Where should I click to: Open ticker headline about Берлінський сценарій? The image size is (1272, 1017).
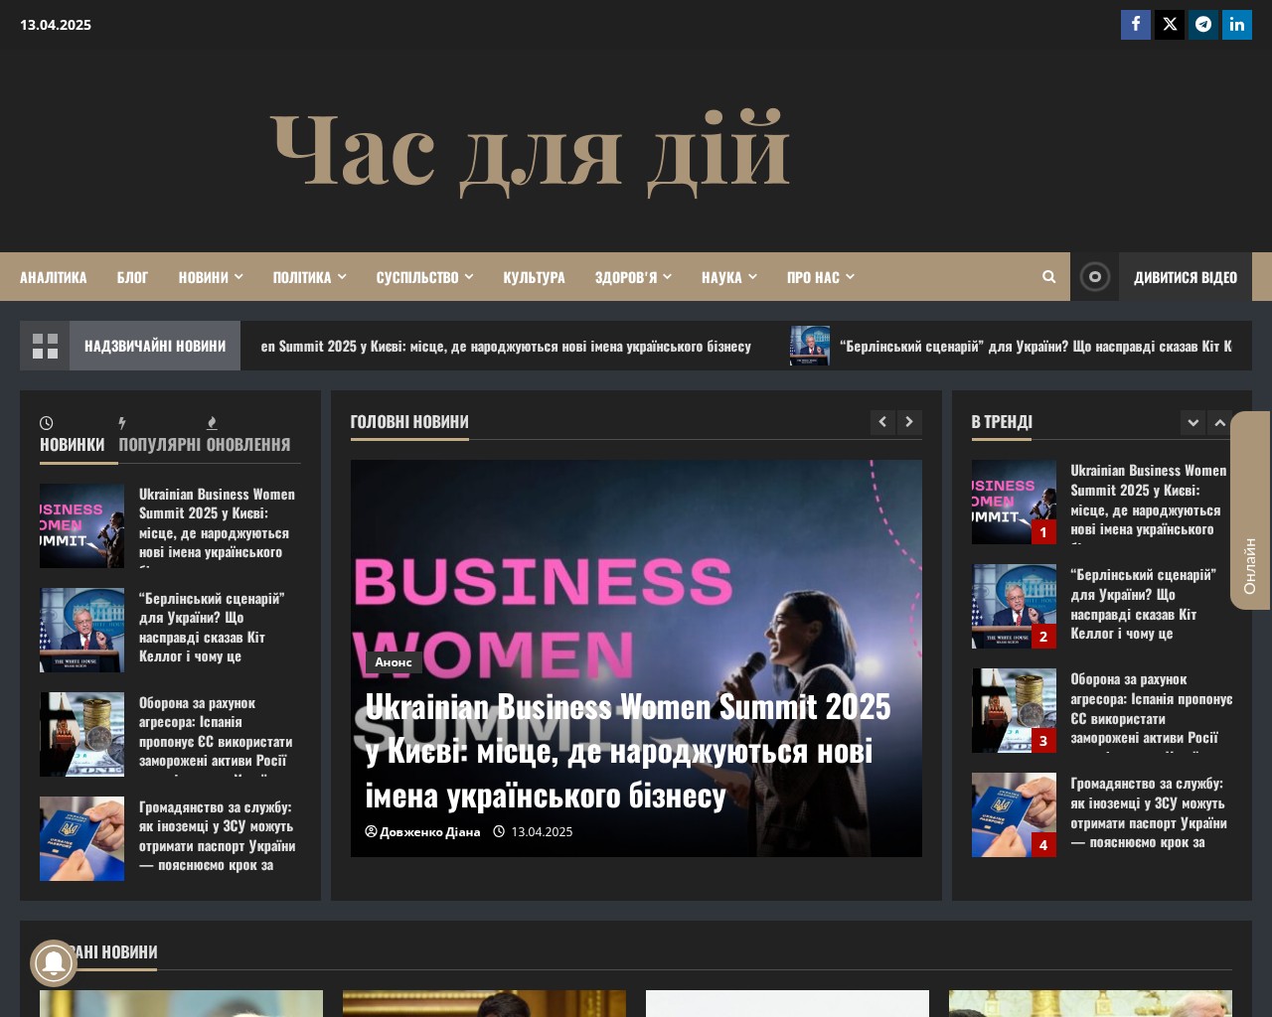click(x=1035, y=346)
